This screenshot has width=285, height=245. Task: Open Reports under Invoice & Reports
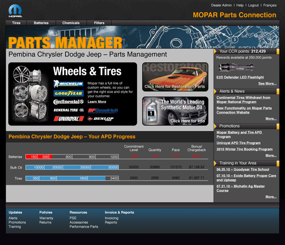coord(111,222)
